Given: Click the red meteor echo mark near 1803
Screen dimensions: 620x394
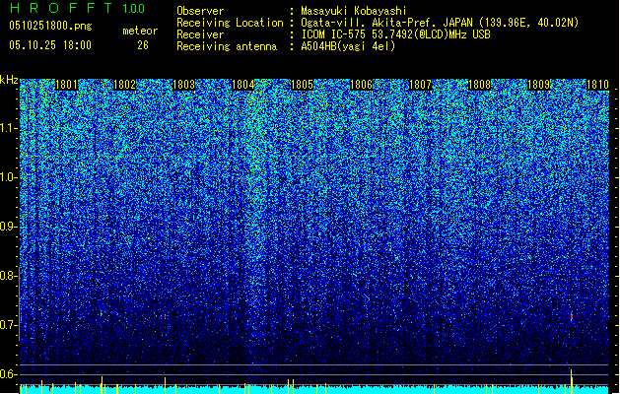Looking at the screenshot, I should point(165,316).
